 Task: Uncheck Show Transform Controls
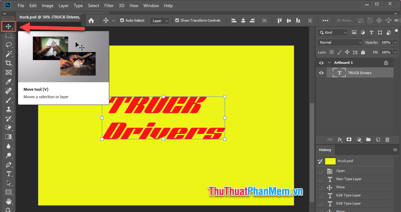177,20
